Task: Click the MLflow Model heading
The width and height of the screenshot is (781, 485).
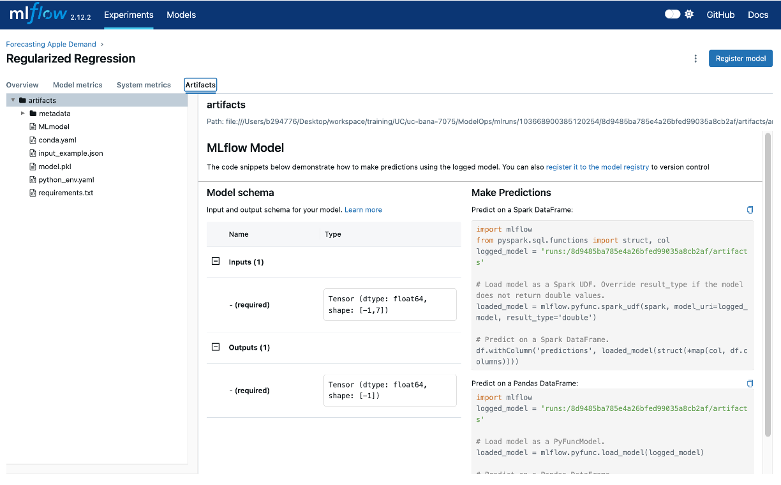Action: tap(246, 147)
